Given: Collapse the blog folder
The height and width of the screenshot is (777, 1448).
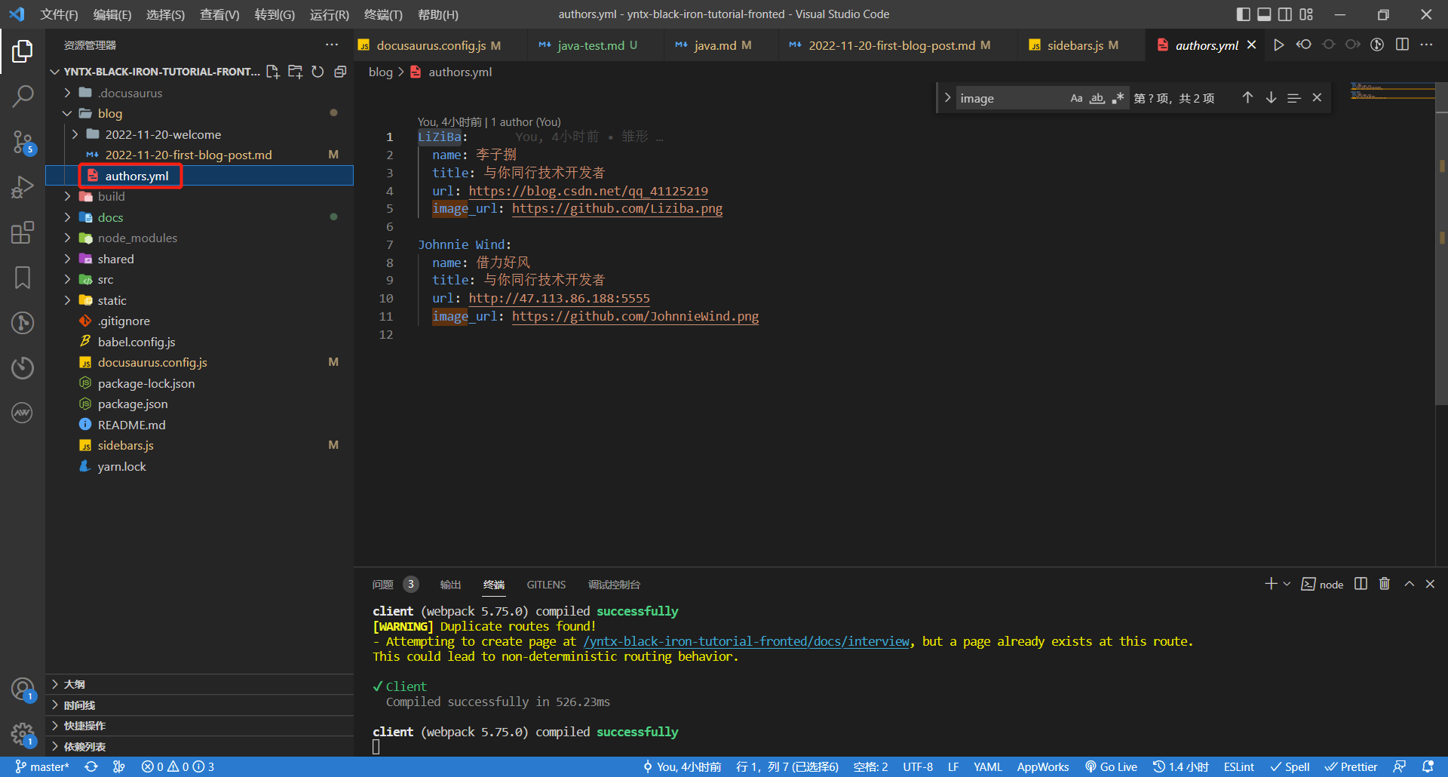Looking at the screenshot, I should tap(68, 113).
